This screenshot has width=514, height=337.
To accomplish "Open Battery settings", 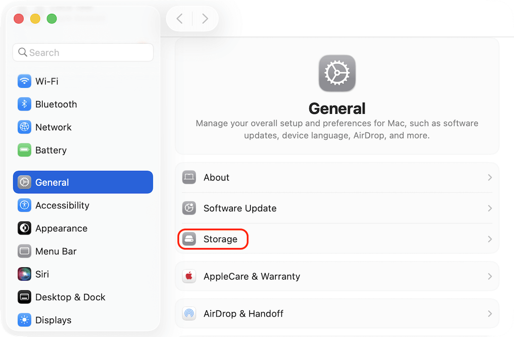I will (24, 150).
